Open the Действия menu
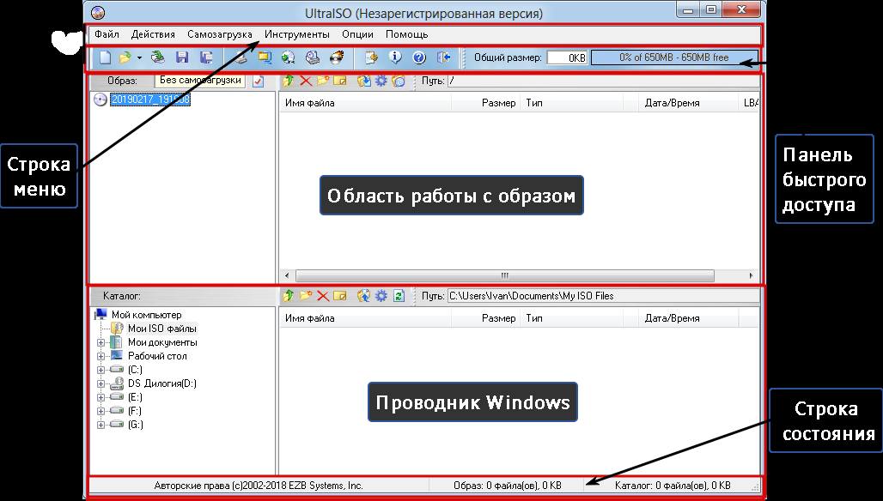Image resolution: width=883 pixels, height=501 pixels. click(x=153, y=34)
